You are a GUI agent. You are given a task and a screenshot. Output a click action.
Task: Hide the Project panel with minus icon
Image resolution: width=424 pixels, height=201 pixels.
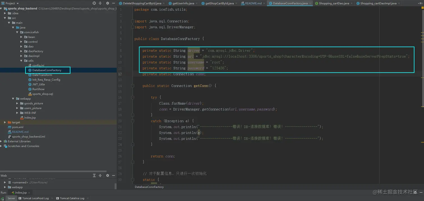[114, 3]
